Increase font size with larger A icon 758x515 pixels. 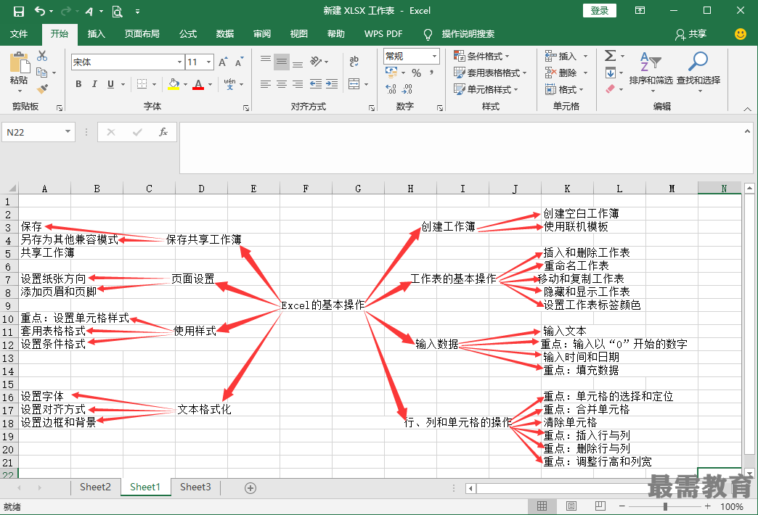pos(222,62)
